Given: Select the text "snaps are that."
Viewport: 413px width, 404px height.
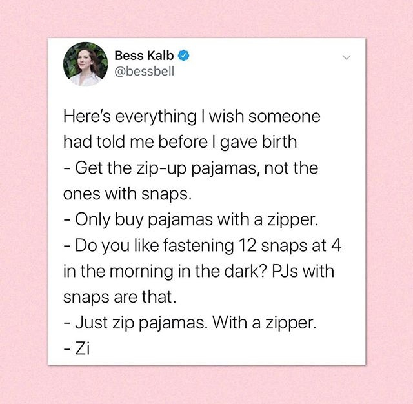Looking at the screenshot, I should click(x=119, y=297).
